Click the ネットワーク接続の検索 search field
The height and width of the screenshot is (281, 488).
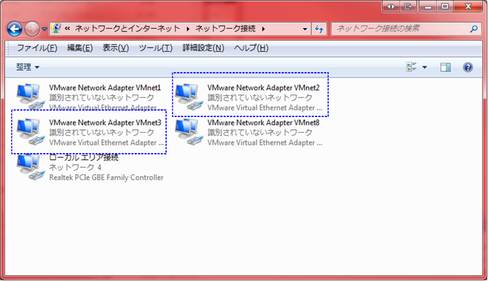pos(398,29)
